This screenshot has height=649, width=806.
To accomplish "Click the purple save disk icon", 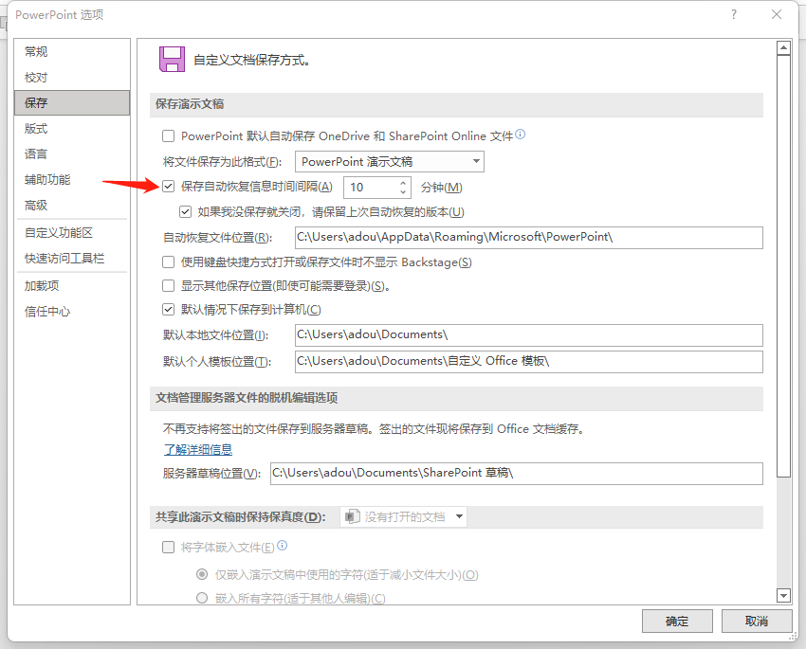I will pos(172,59).
